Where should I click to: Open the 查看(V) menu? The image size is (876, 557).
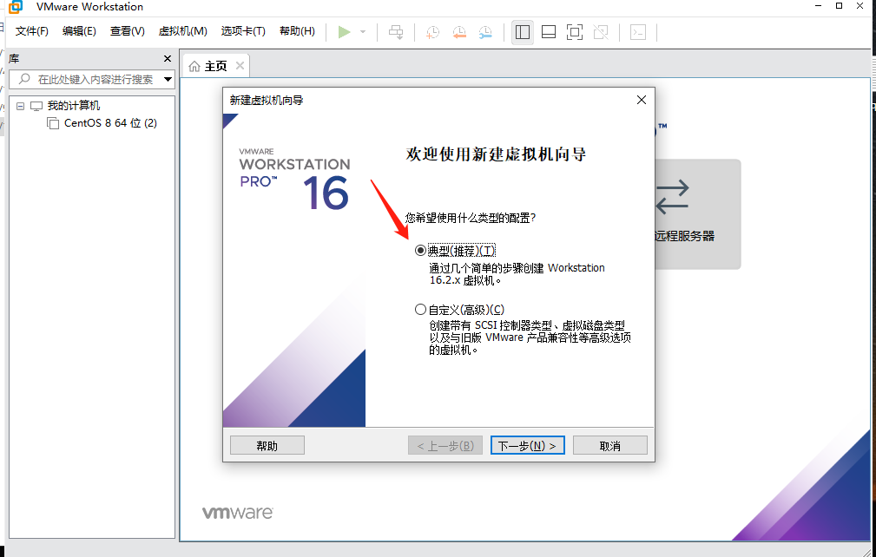point(128,31)
